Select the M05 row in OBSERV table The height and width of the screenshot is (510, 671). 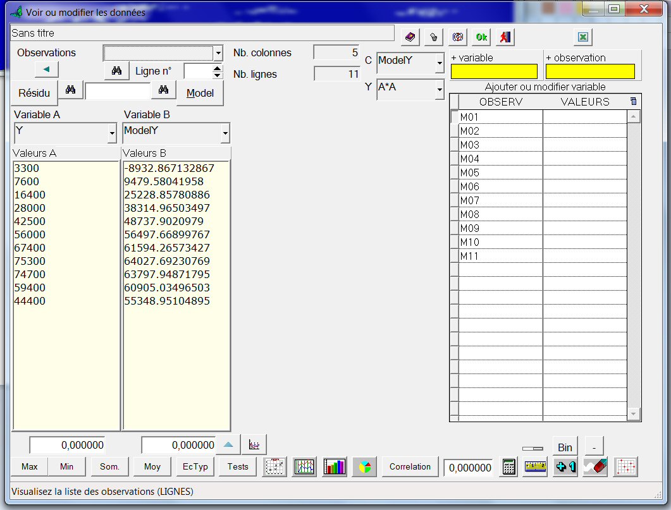point(500,173)
